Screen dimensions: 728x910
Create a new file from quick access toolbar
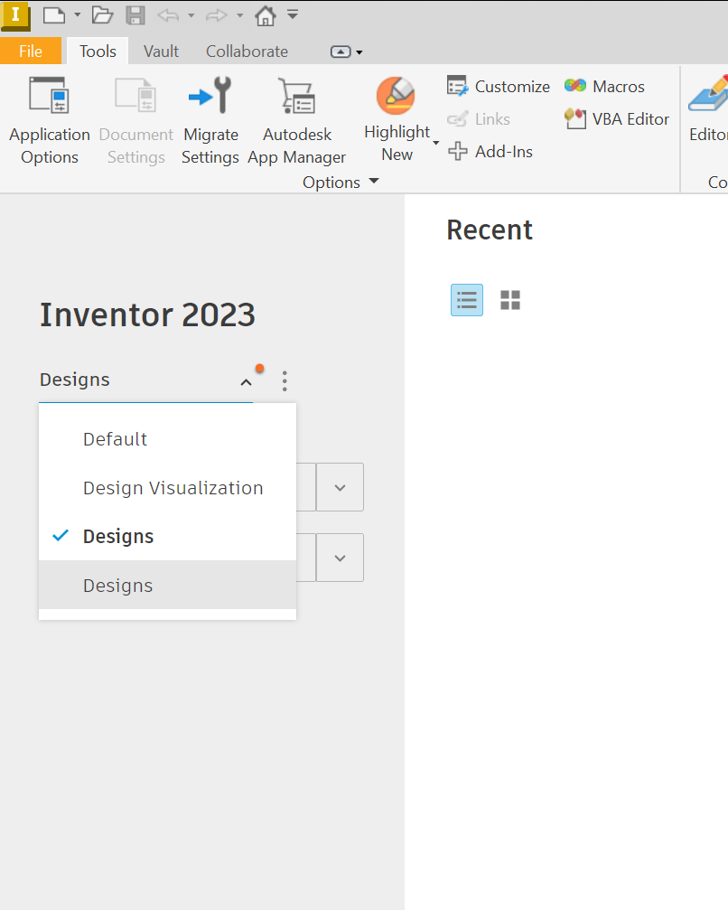pyautogui.click(x=54, y=15)
